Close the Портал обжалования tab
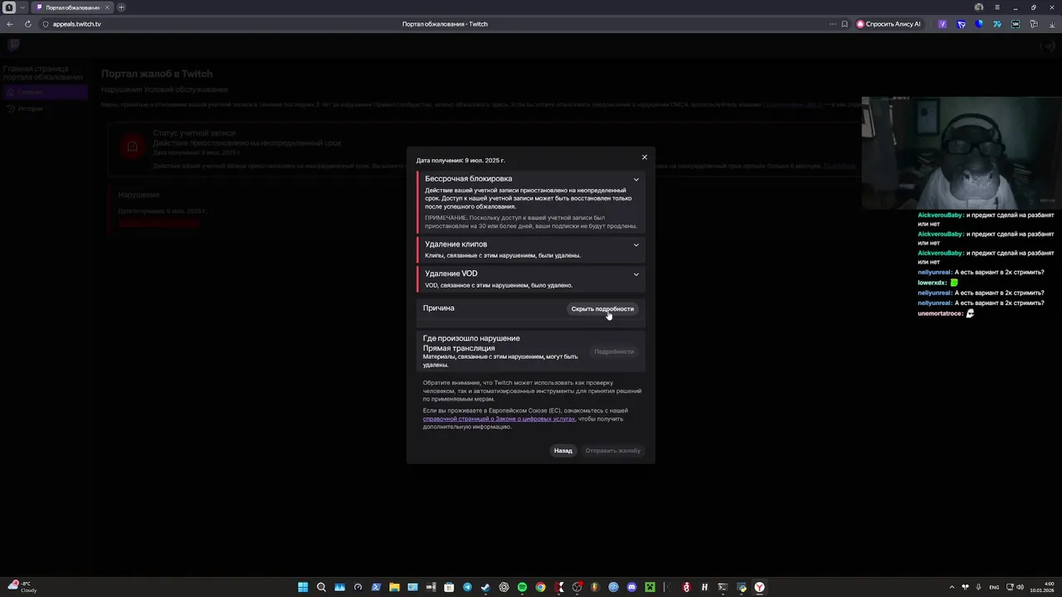 click(107, 7)
